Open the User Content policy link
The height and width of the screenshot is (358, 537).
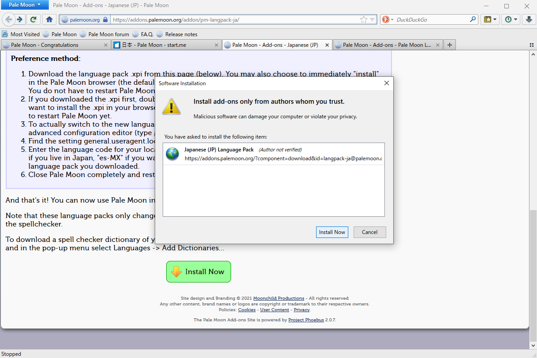click(x=275, y=310)
